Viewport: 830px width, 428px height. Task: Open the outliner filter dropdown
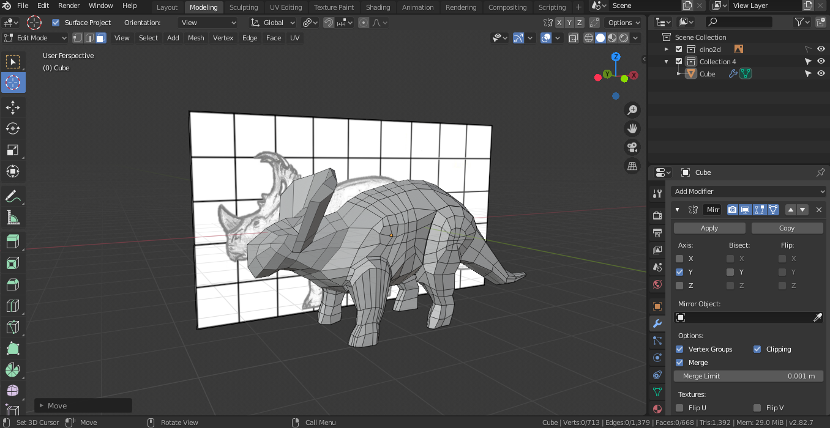click(x=802, y=22)
